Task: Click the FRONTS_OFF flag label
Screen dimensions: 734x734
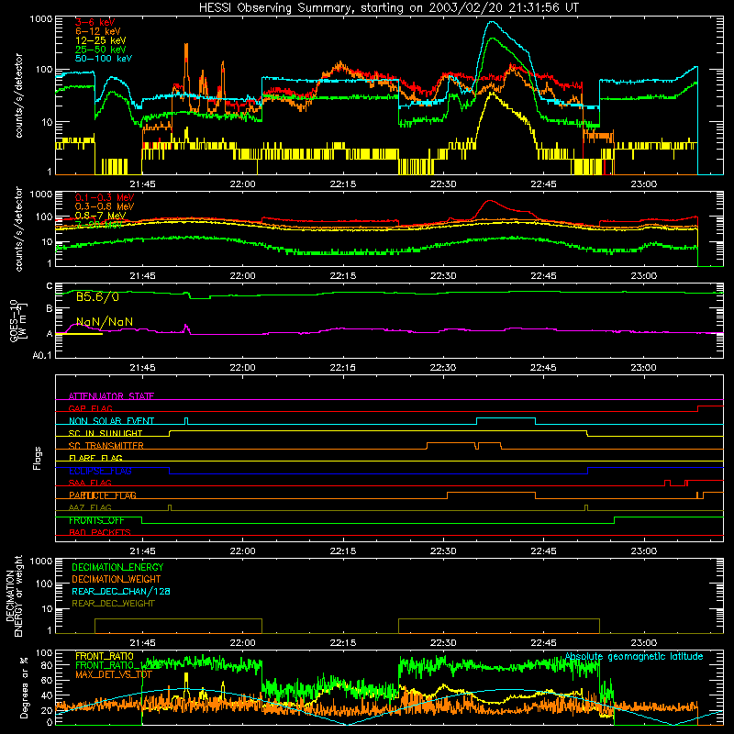Action: point(97,520)
